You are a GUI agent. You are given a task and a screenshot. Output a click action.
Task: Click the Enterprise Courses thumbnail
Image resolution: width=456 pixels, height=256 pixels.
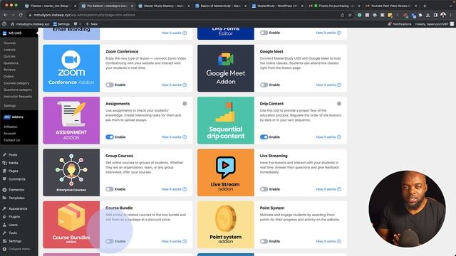71,172
